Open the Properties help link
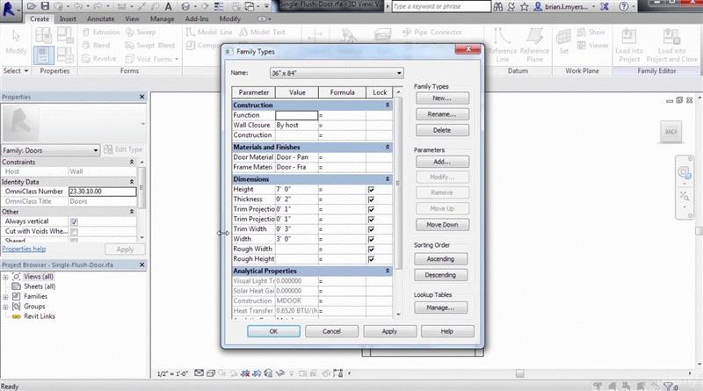Image resolution: width=703 pixels, height=391 pixels. pyautogui.click(x=24, y=249)
